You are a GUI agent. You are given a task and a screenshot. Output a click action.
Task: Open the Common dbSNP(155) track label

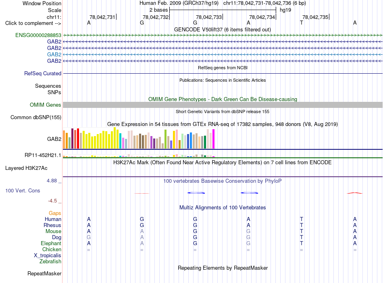point(35,118)
